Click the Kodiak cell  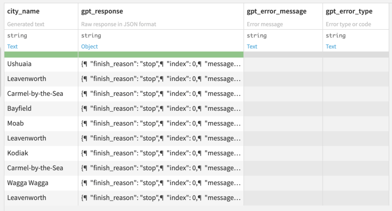click(x=18, y=153)
